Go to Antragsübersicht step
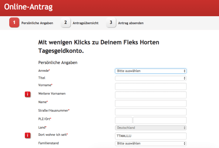Image resolution: width=219 pixels, height=148 pixels. (x=86, y=23)
